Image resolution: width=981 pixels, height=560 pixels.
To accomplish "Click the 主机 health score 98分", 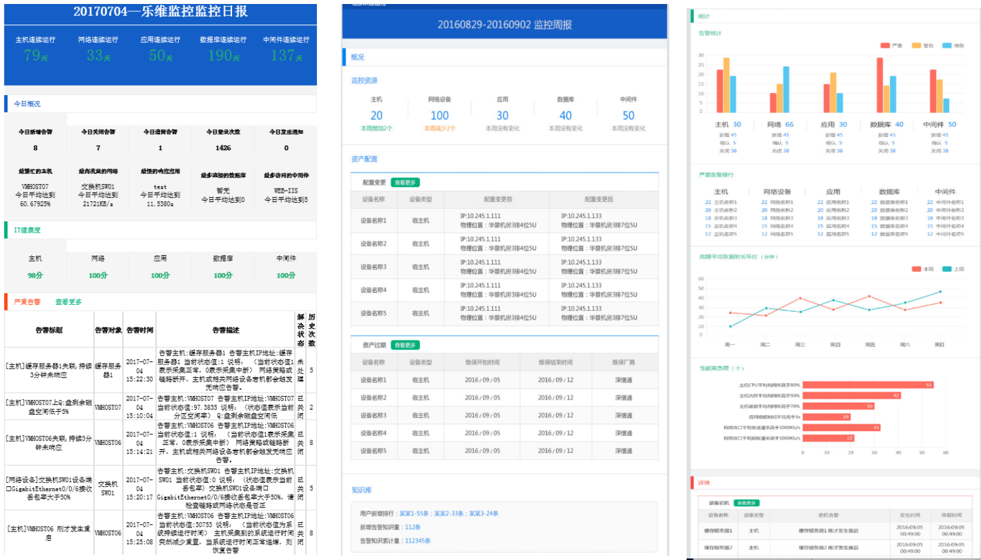I will tap(35, 275).
